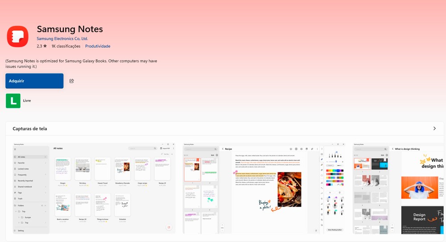Viewport: 446px width, 242px height.
Task: Open the What is design thinking screenshot
Action: coord(398,188)
